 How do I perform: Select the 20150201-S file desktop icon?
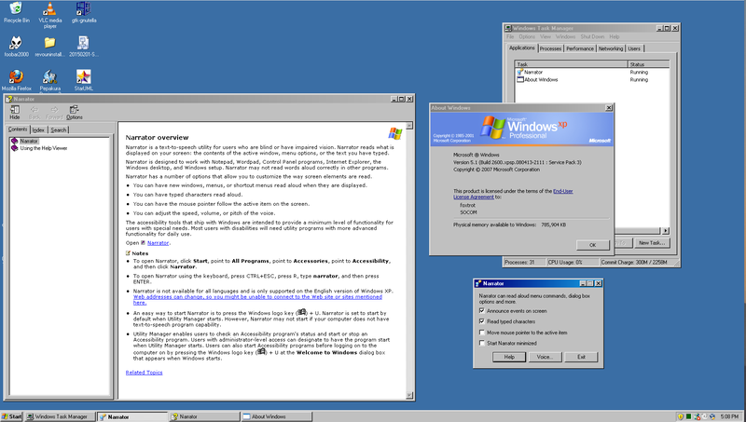pos(84,46)
